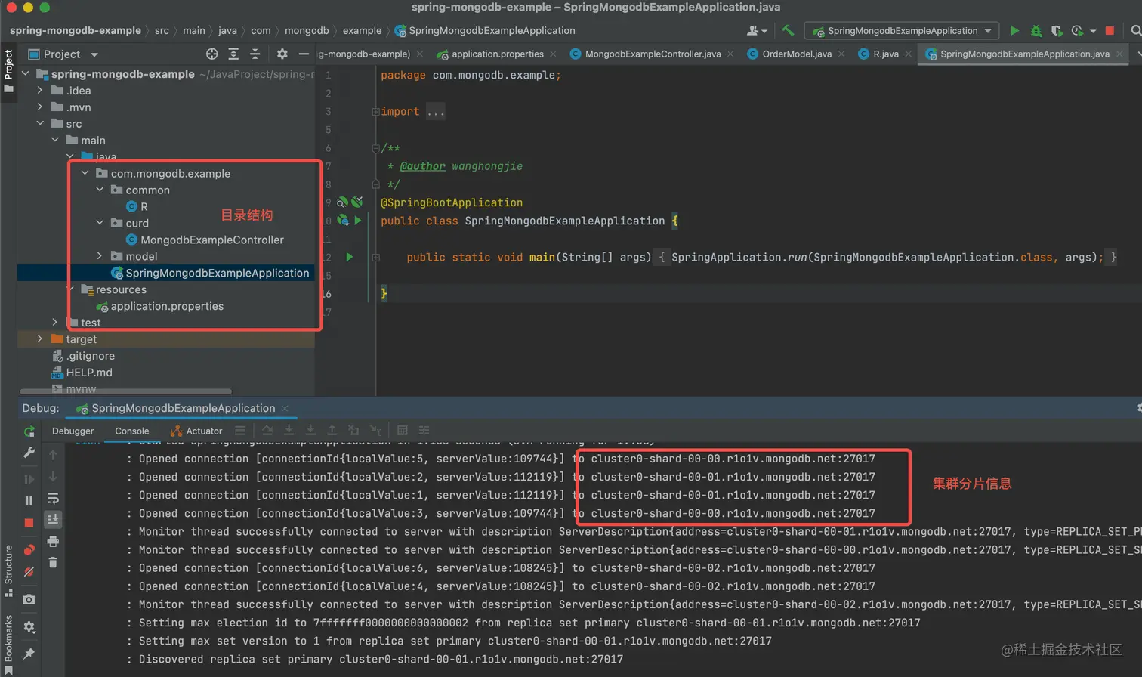This screenshot has width=1142, height=677.
Task: Select the opened file with the crosshair icon
Action: tap(212, 54)
